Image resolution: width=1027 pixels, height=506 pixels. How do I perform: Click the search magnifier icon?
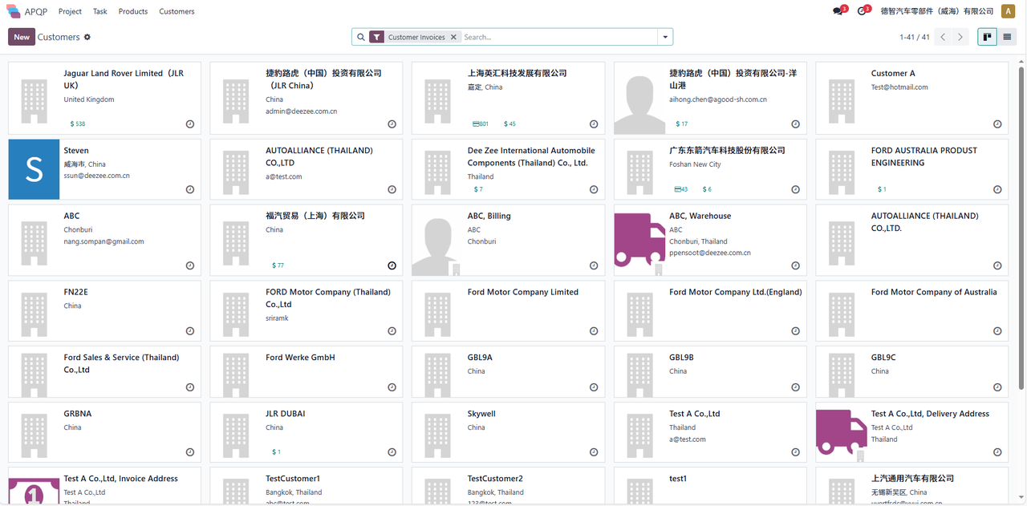pyautogui.click(x=361, y=37)
